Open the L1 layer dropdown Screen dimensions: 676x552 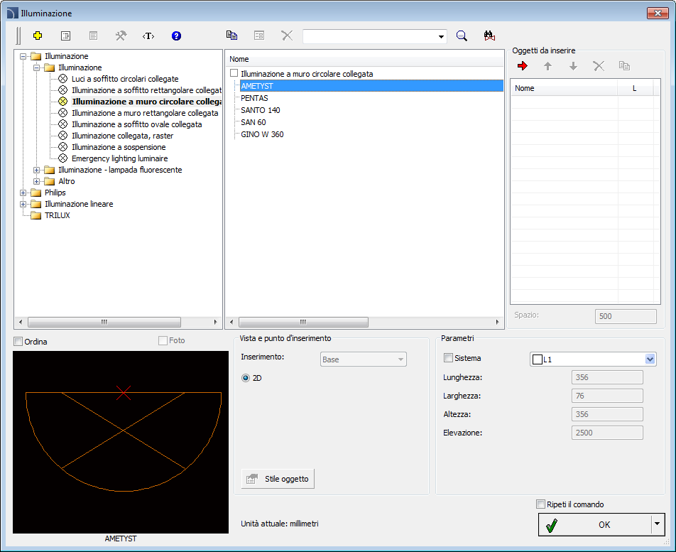click(x=650, y=359)
